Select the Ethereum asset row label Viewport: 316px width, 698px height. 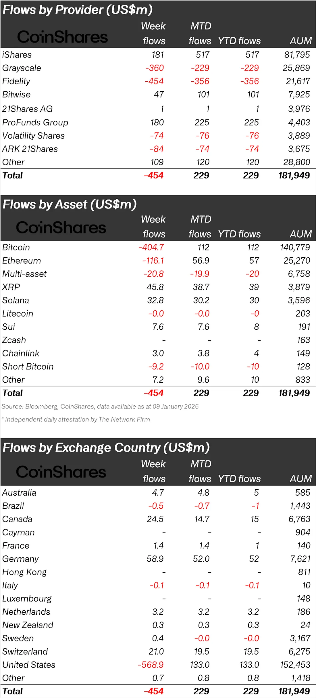click(x=22, y=260)
